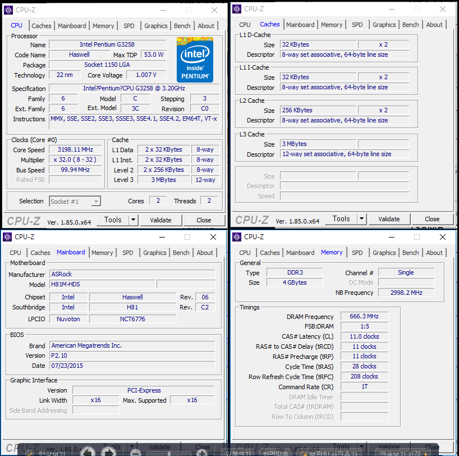Click the '666.3 MHz' DRAM Frequency value

(364, 317)
